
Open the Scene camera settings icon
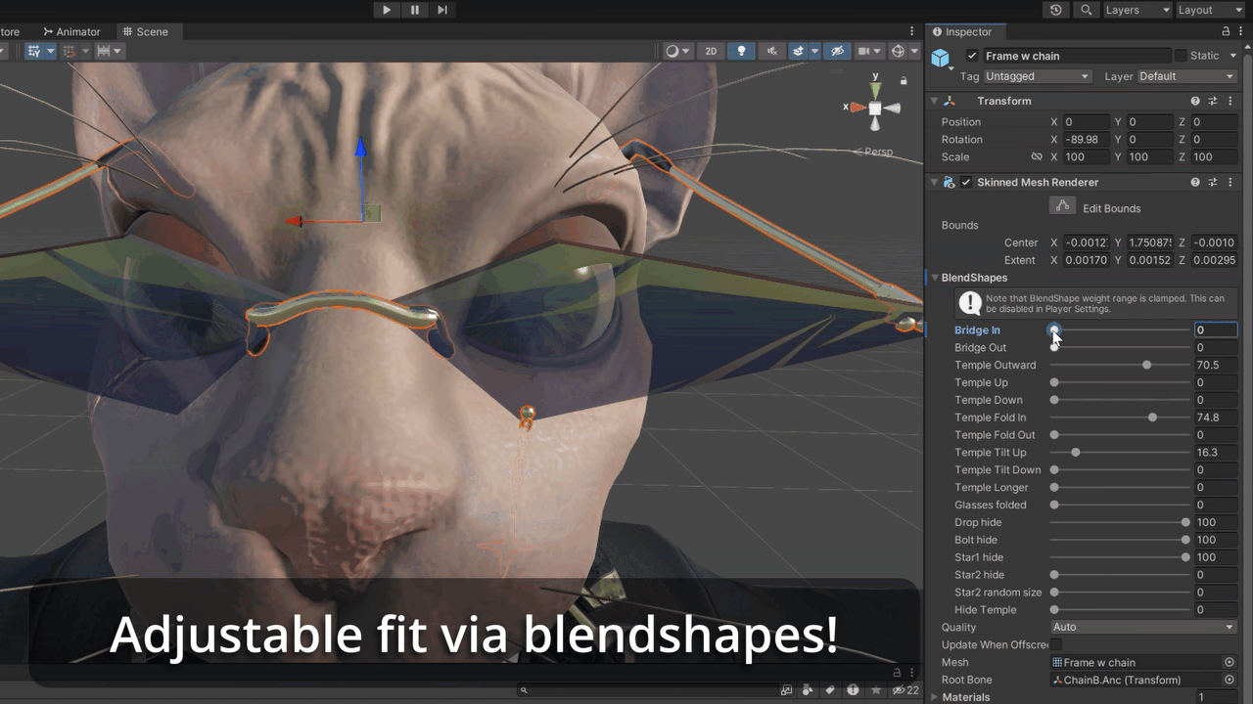[868, 51]
